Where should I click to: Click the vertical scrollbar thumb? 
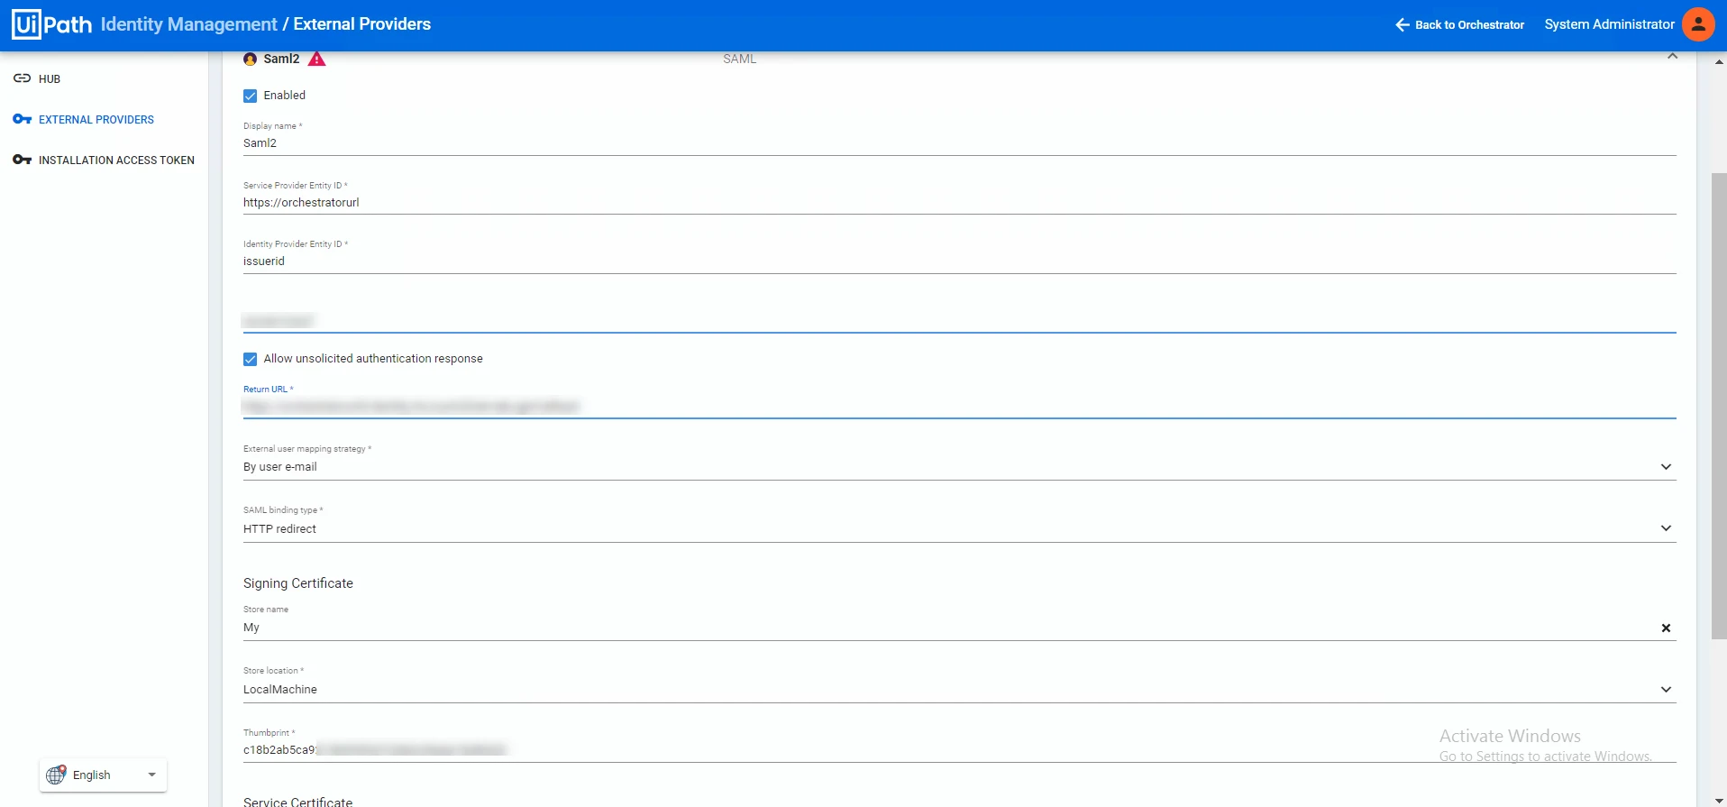click(x=1719, y=406)
